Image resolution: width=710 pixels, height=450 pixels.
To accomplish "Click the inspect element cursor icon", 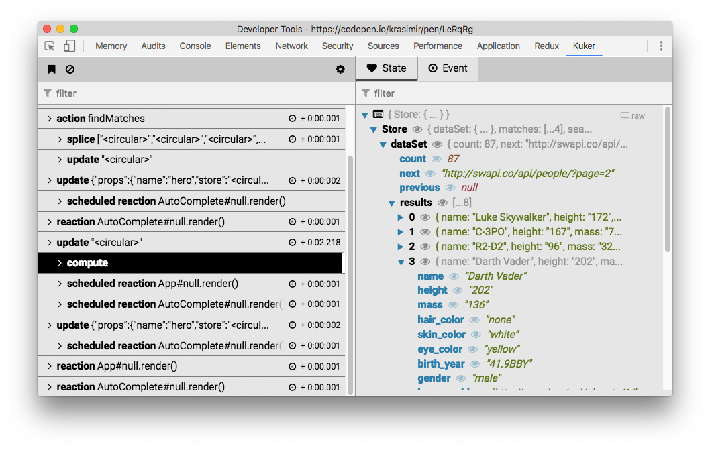I will (x=50, y=46).
